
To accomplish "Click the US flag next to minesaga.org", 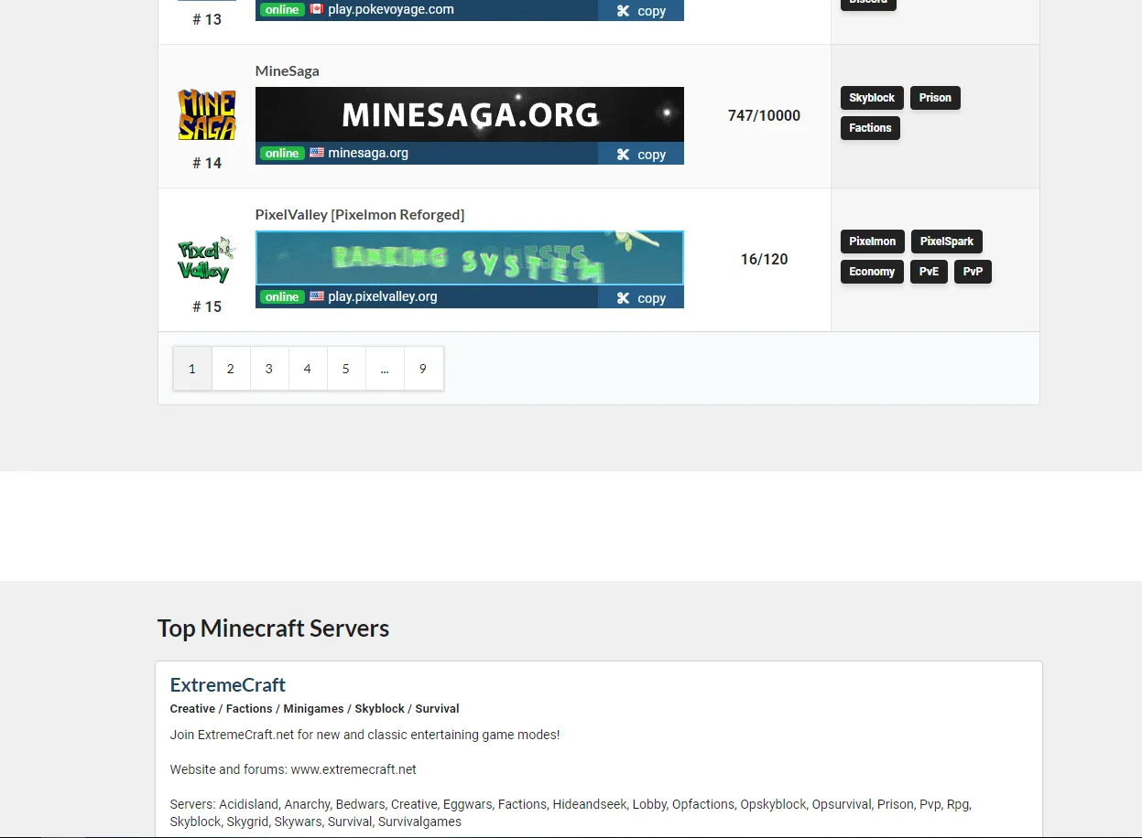I will click(x=317, y=153).
